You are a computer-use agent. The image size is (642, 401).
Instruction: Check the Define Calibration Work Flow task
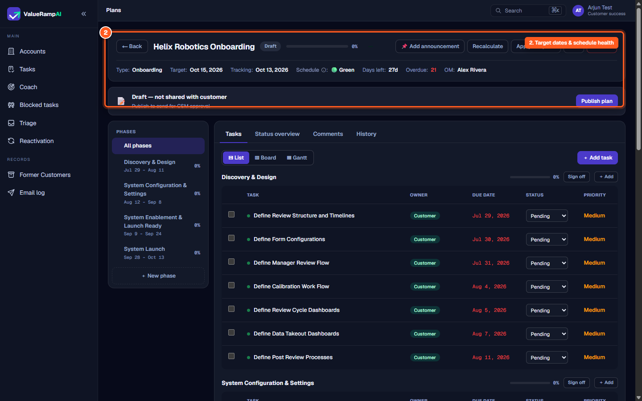click(x=231, y=285)
